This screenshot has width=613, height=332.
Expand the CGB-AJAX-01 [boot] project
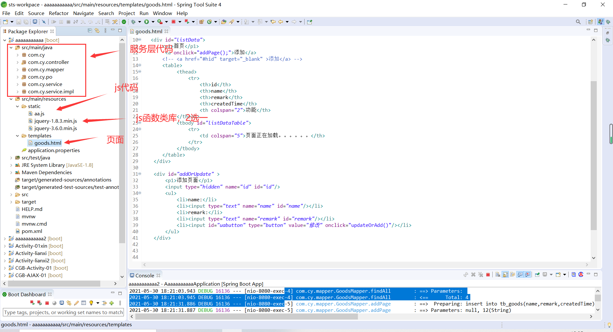(x=4, y=275)
